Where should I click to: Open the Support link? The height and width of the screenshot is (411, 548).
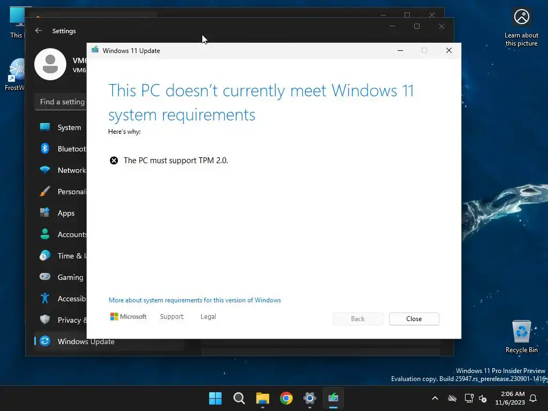coord(172,317)
